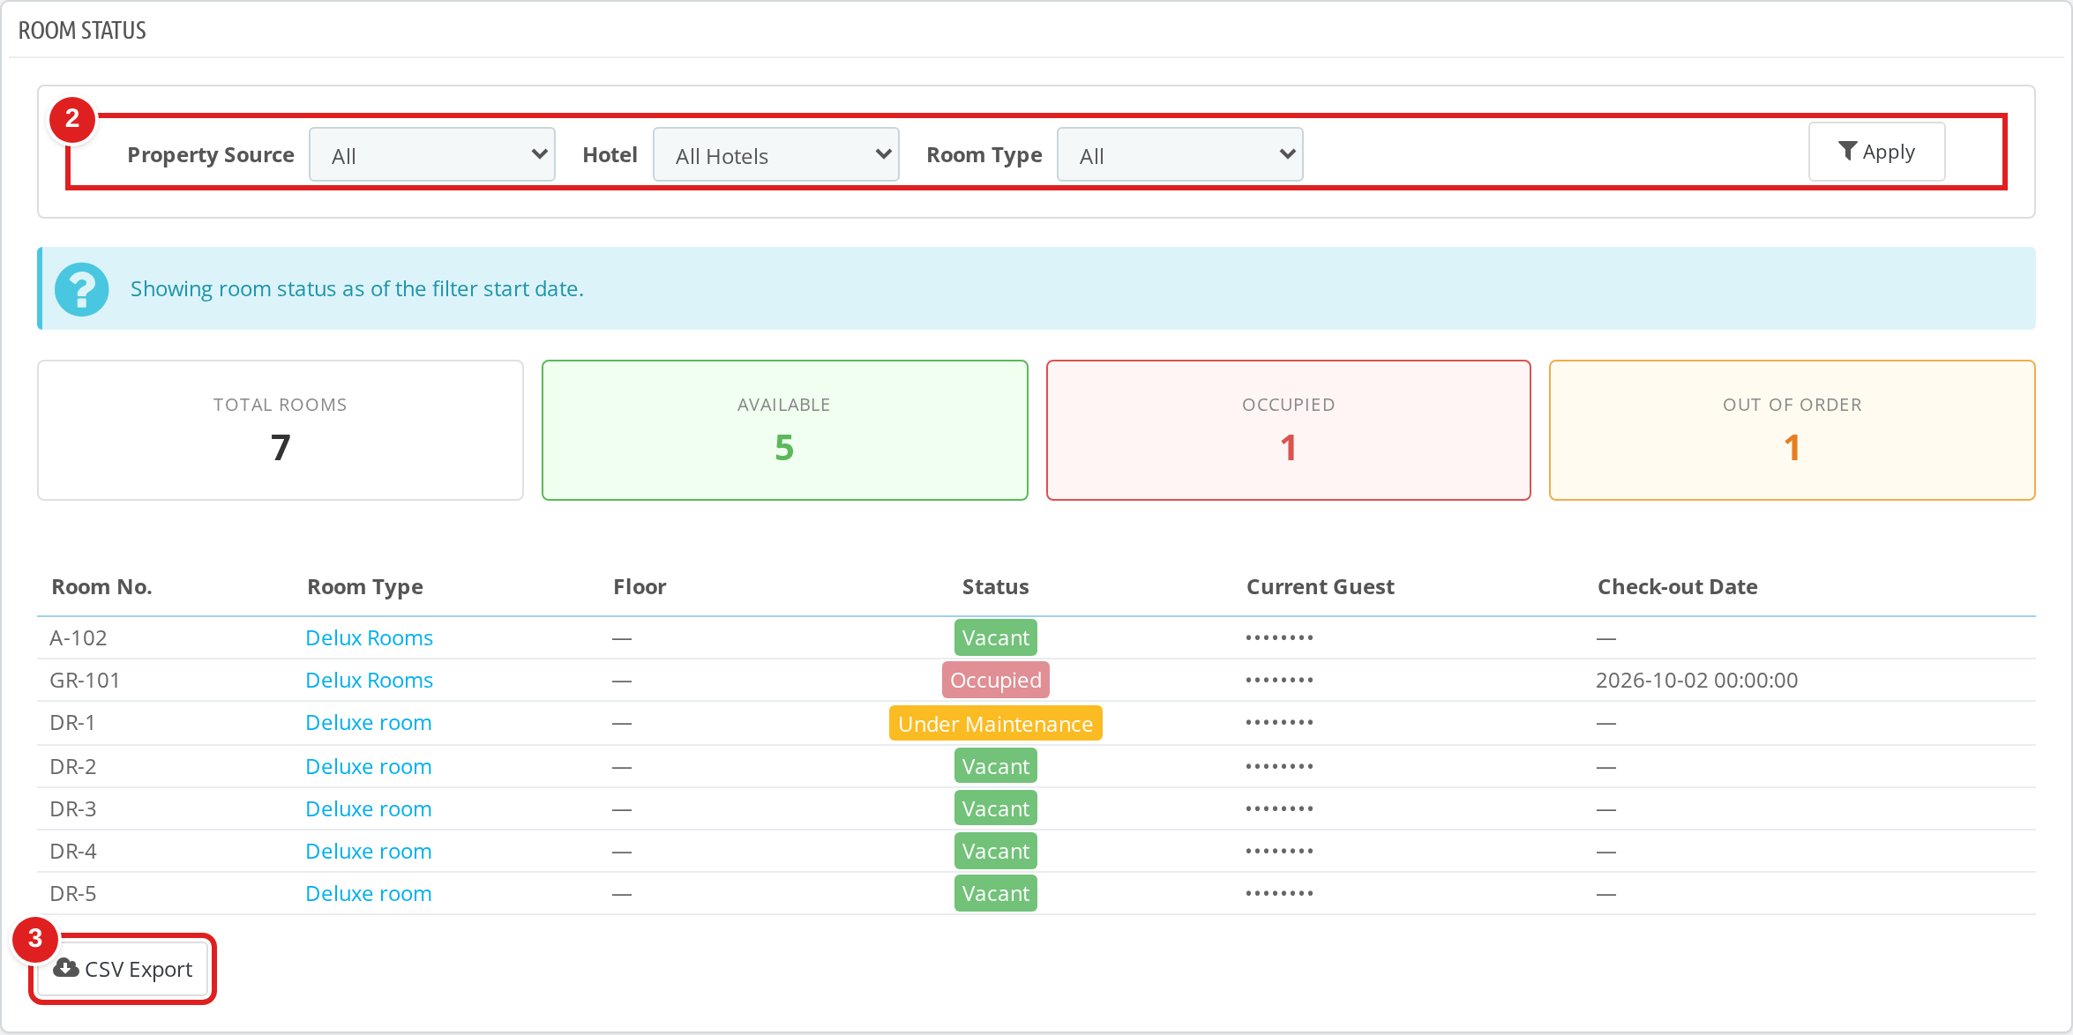
Task: Click room number GR-101 cell
Action: (85, 680)
